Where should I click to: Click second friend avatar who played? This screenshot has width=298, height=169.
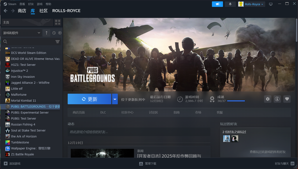pos(235,139)
